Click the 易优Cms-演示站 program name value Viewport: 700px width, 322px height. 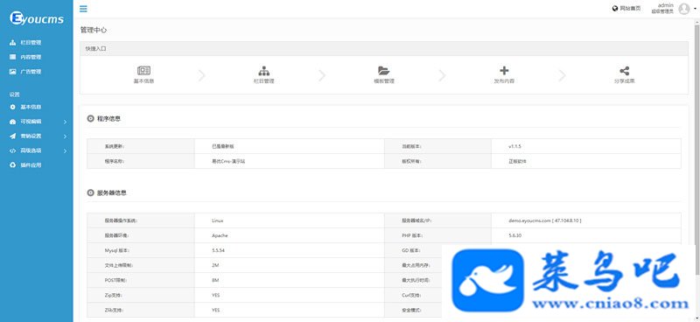(228, 161)
